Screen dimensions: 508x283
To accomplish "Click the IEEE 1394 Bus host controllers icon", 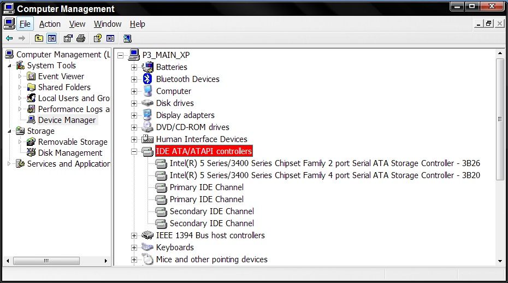I will point(147,235).
